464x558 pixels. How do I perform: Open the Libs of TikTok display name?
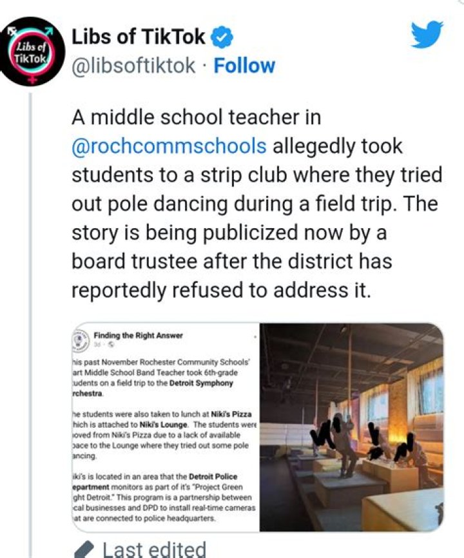[x=139, y=37]
